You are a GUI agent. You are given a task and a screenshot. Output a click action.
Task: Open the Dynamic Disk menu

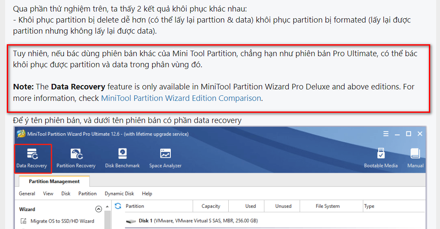[x=119, y=194]
